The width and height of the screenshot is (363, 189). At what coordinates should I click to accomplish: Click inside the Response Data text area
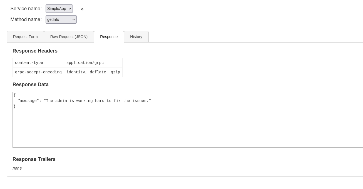(x=188, y=128)
